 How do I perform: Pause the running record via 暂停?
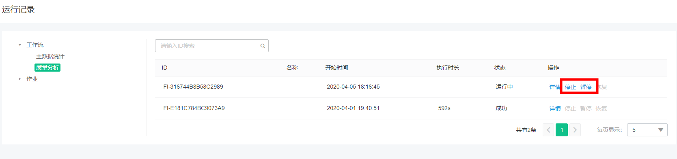pos(586,87)
